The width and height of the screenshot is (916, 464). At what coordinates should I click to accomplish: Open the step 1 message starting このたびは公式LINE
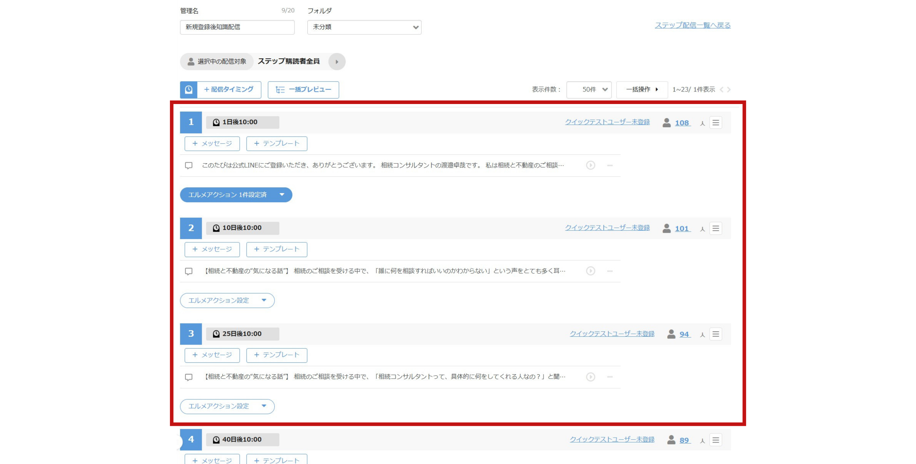(383, 166)
